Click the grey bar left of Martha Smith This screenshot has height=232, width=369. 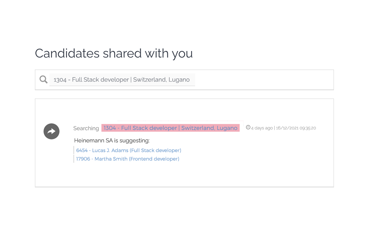pyautogui.click(x=74, y=159)
